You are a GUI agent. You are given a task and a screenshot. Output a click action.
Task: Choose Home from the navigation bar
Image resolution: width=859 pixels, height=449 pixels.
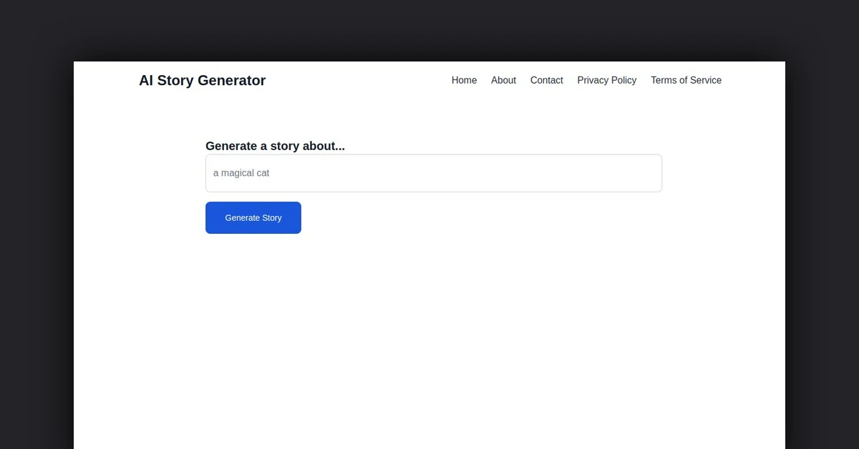[464, 80]
